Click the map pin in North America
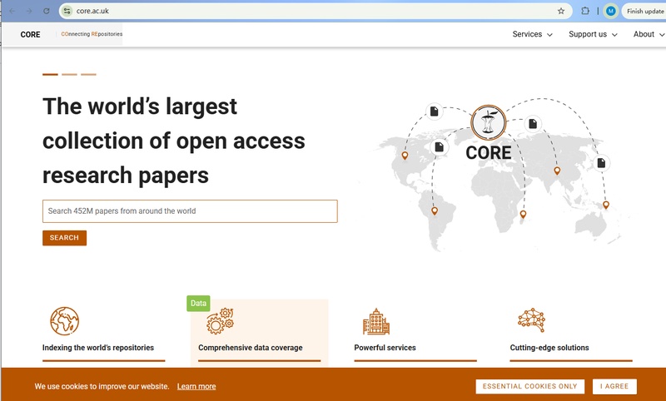 [x=405, y=156]
